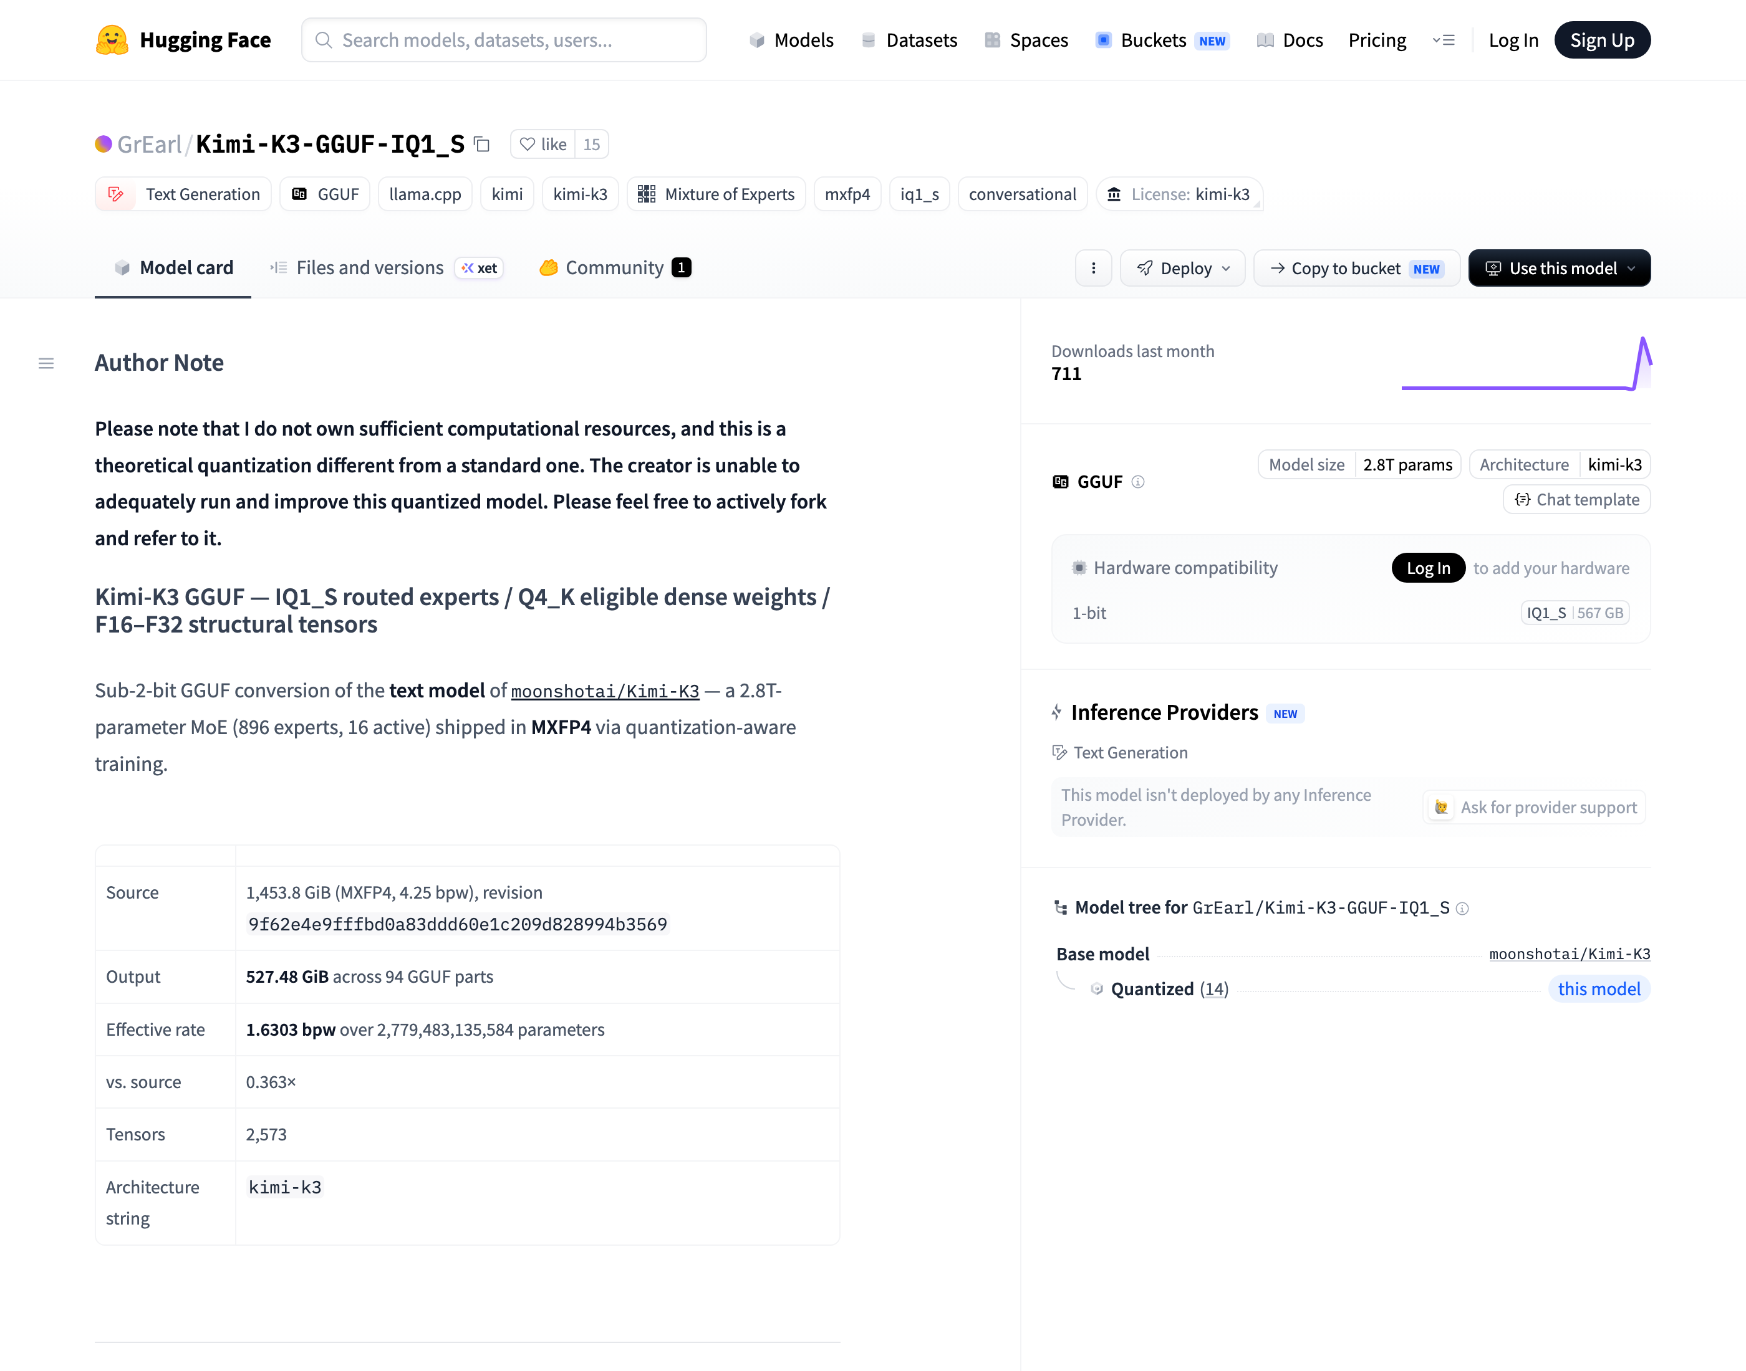Click the Inference Providers heading
Image resolution: width=1746 pixels, height=1371 pixels.
tap(1165, 713)
